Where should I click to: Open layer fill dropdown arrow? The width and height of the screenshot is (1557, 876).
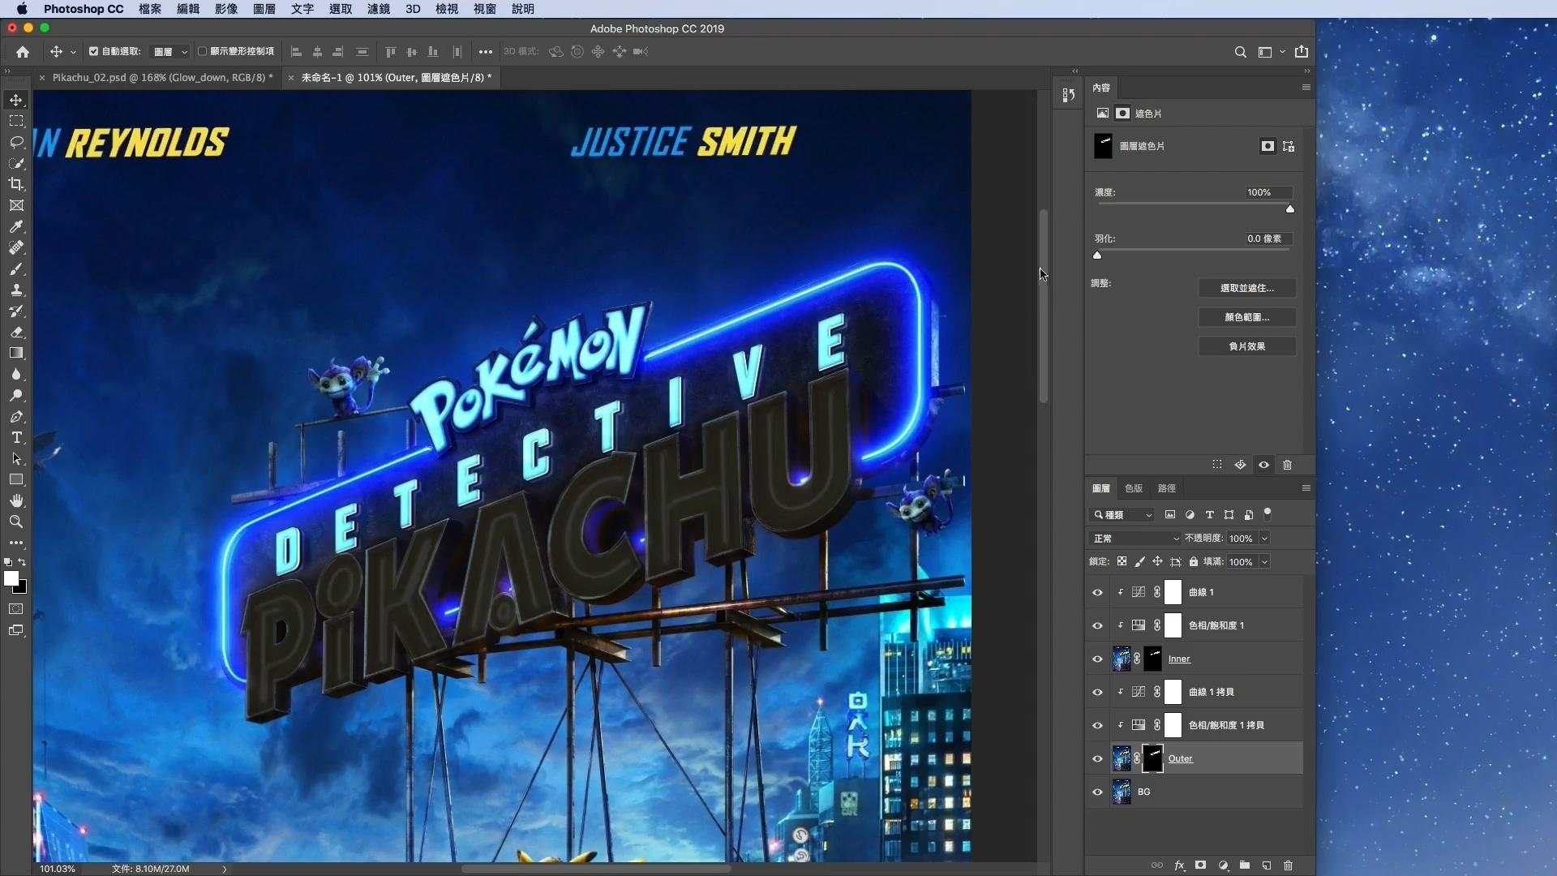[x=1264, y=562]
